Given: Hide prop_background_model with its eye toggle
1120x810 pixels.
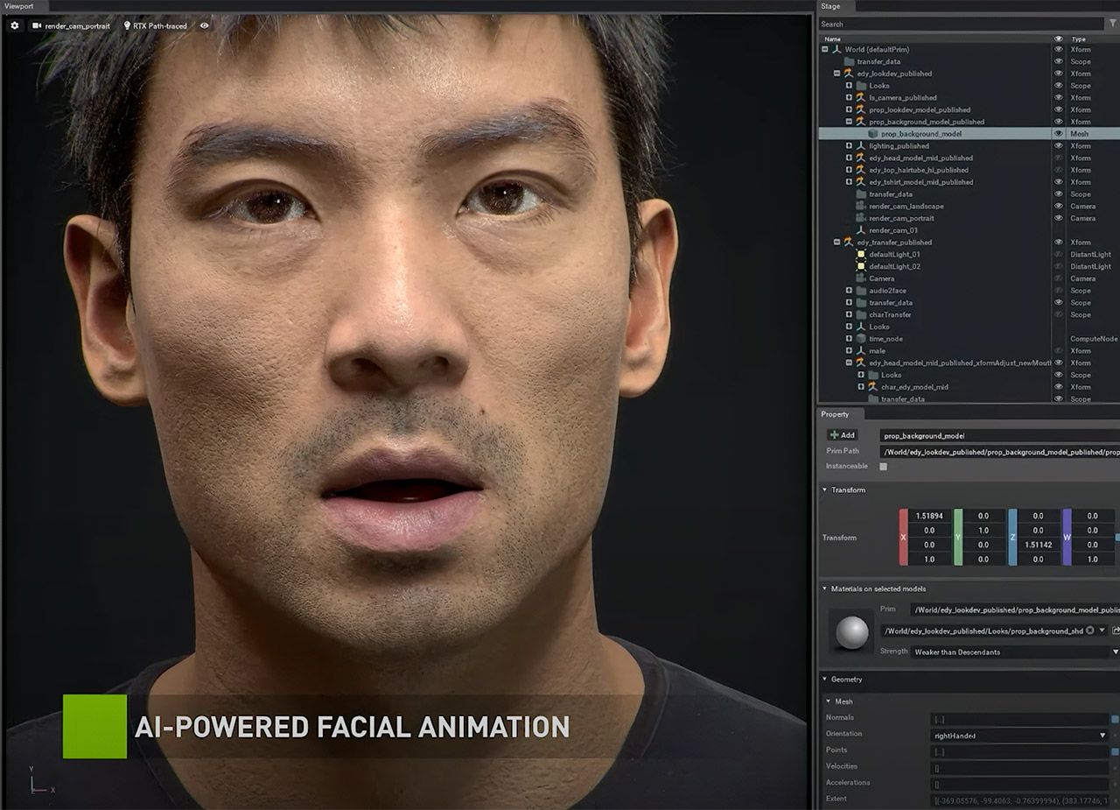Looking at the screenshot, I should click(x=1058, y=134).
